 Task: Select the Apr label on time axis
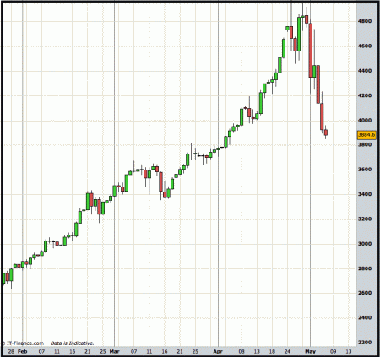(218, 351)
